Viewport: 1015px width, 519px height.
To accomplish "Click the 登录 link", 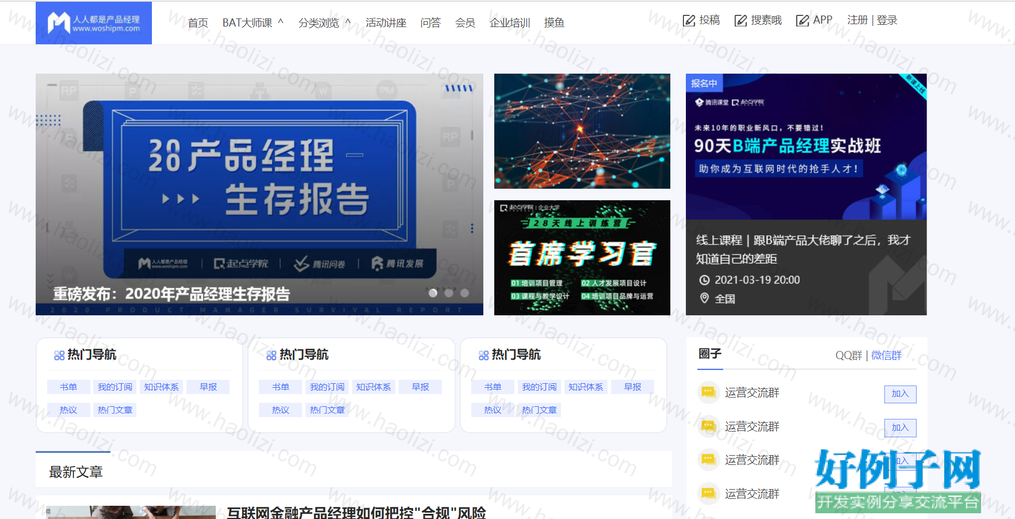I will click(x=887, y=20).
